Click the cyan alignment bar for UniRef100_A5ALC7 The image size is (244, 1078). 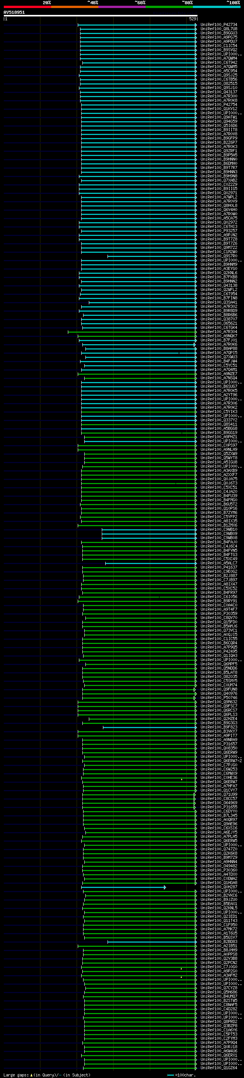tap(151, 563)
